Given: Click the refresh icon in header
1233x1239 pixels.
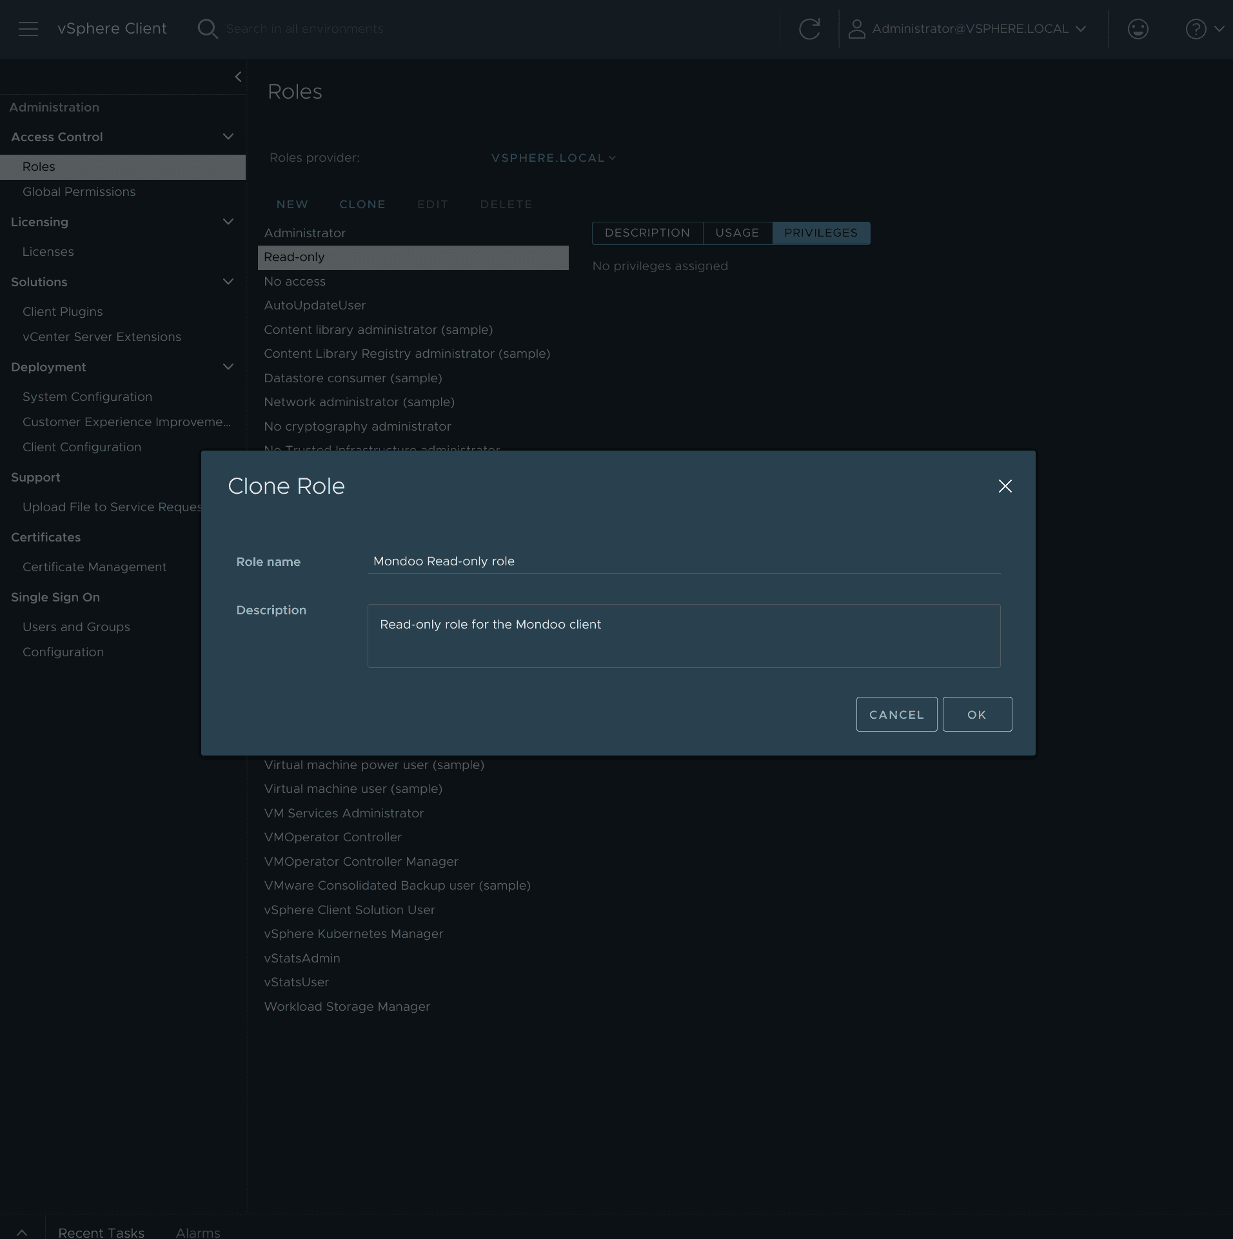Looking at the screenshot, I should pos(809,29).
